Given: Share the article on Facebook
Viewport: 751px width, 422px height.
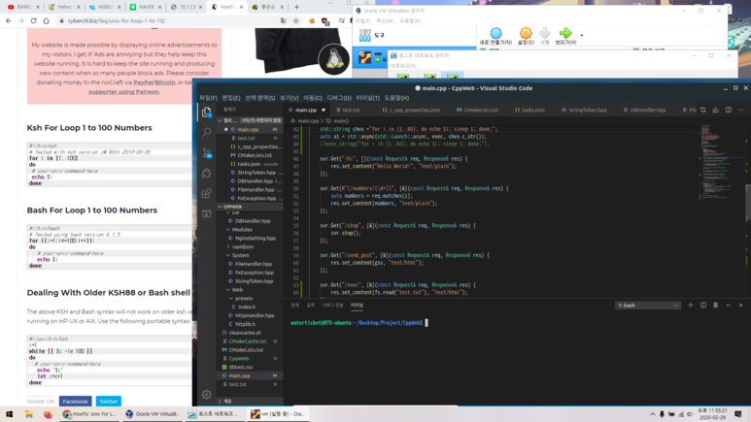Looking at the screenshot, I should click(x=75, y=402).
